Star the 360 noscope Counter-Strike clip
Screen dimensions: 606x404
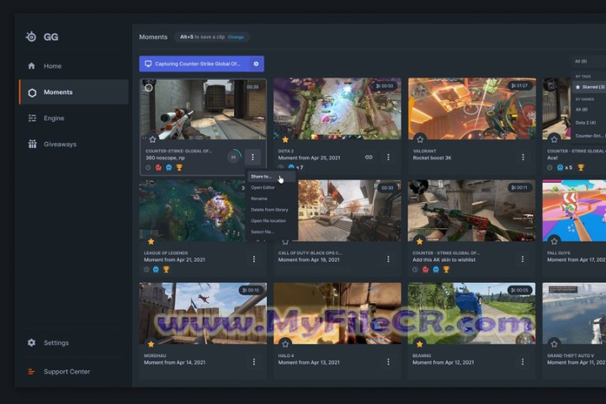click(x=151, y=139)
